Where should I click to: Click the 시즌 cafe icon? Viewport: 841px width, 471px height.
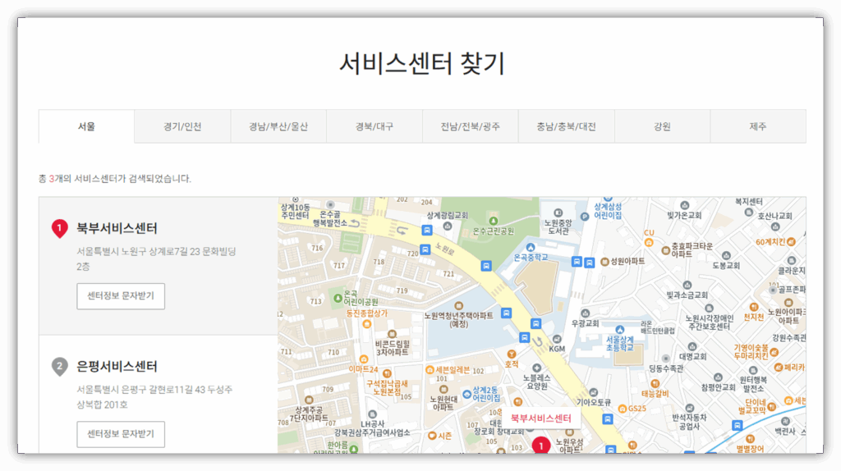coord(432,436)
